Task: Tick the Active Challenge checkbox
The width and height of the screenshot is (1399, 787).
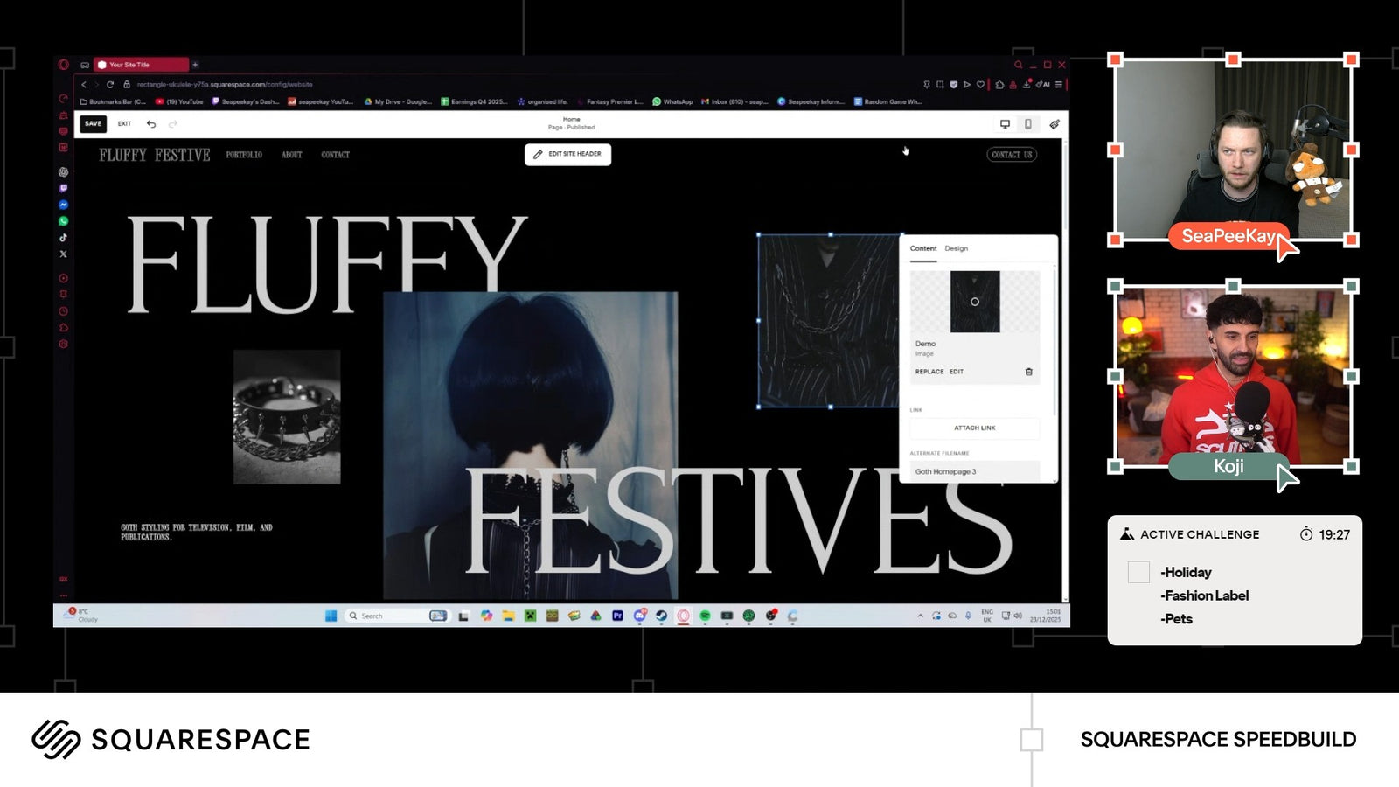Action: (x=1138, y=572)
